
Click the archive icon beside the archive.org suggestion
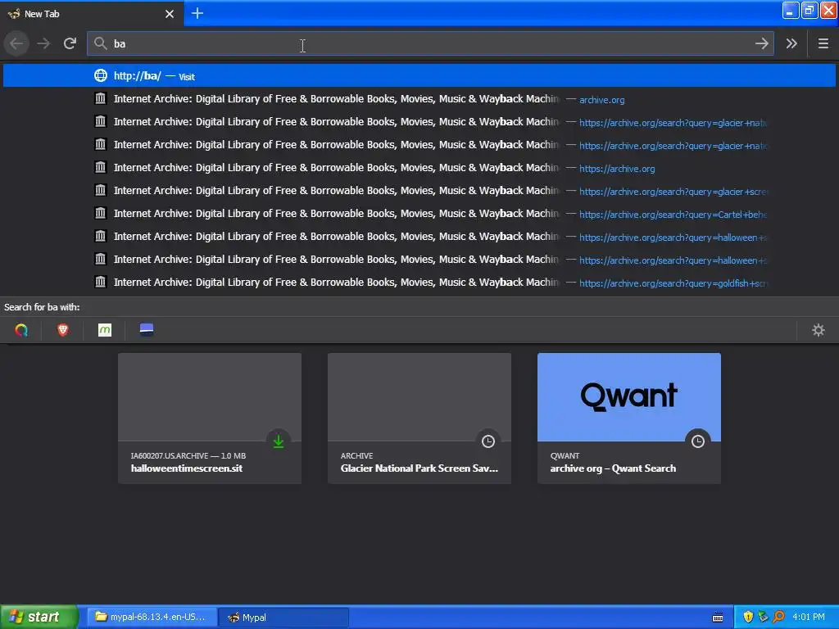tap(100, 98)
